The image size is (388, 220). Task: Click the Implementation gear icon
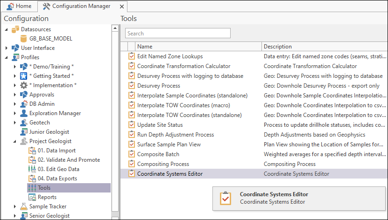click(23, 85)
